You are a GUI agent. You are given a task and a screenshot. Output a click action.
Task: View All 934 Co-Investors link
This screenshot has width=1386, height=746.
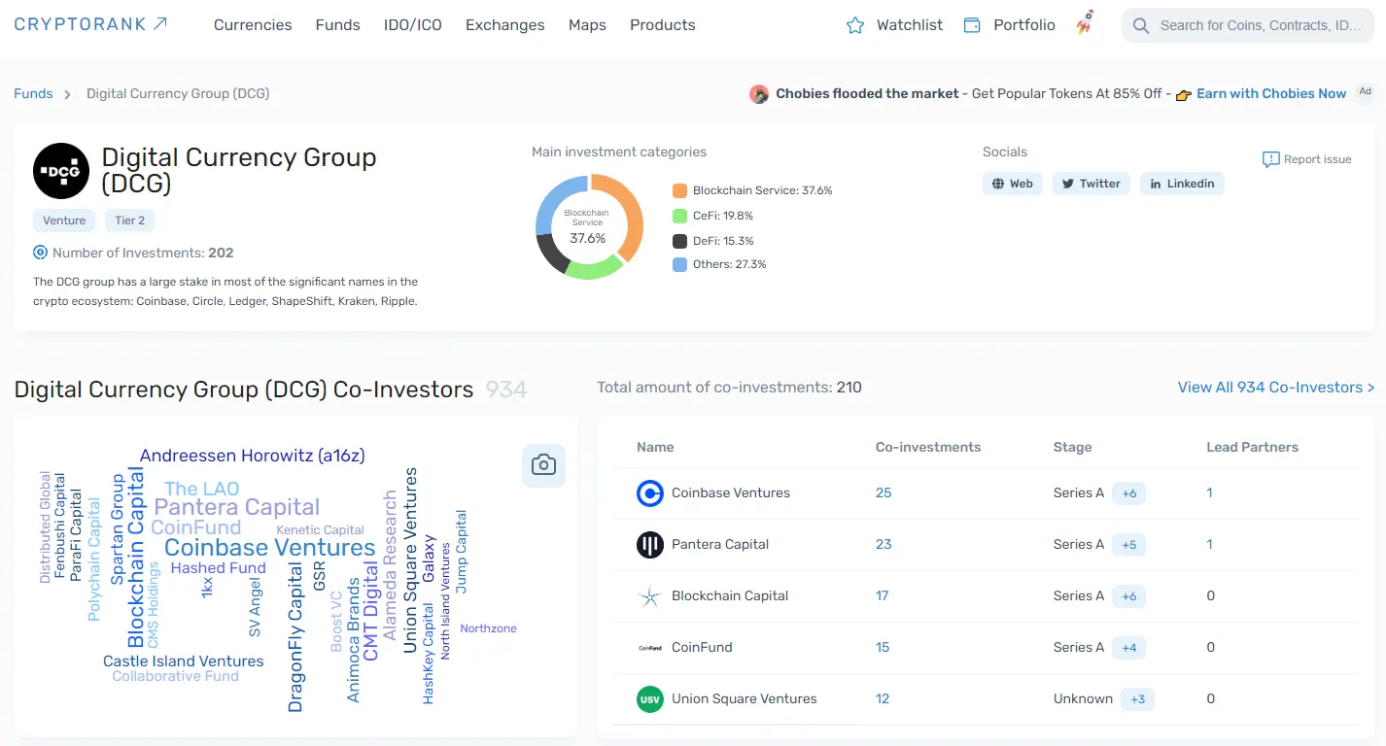click(1276, 388)
